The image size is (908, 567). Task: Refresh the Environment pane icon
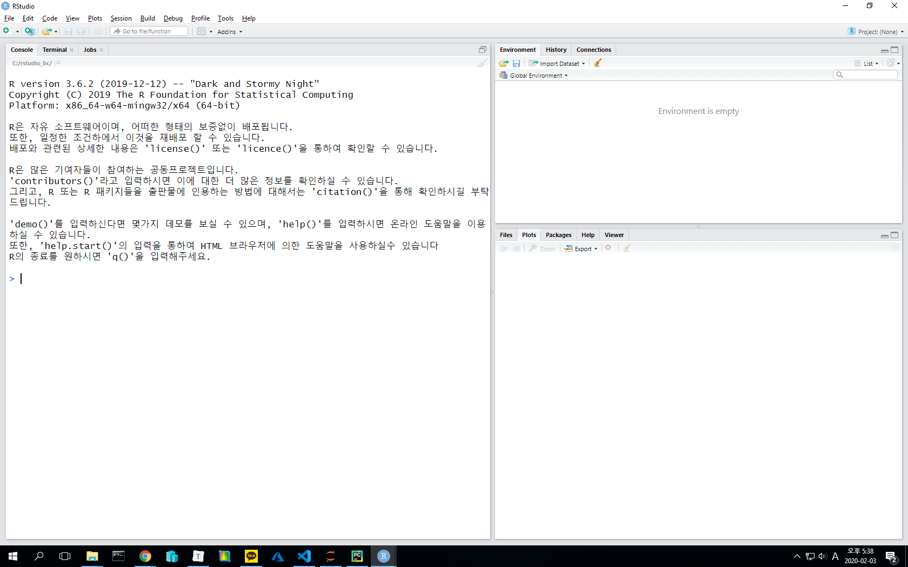tap(891, 63)
